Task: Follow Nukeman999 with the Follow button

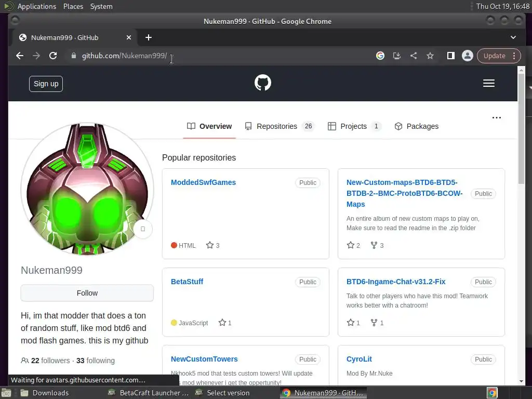Action: [x=87, y=293]
